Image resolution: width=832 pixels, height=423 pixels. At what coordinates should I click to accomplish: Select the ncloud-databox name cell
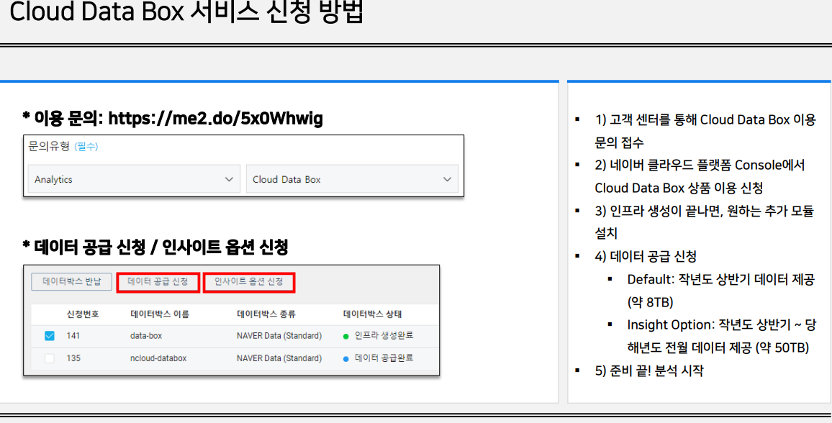coord(158,358)
